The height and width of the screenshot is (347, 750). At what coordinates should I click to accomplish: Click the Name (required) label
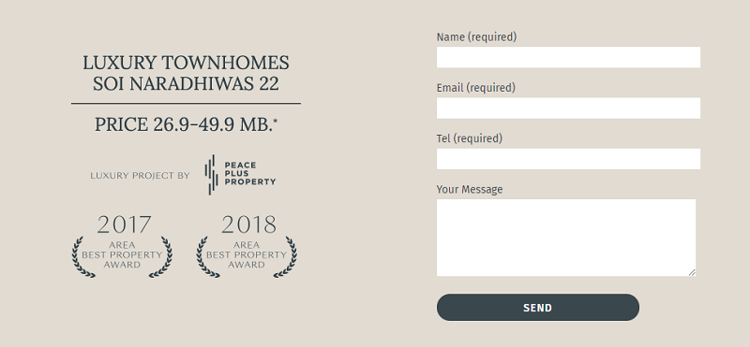(476, 37)
